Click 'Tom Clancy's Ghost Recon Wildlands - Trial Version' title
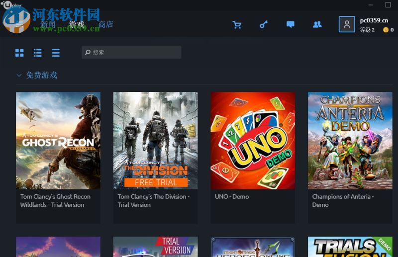 [55, 201]
